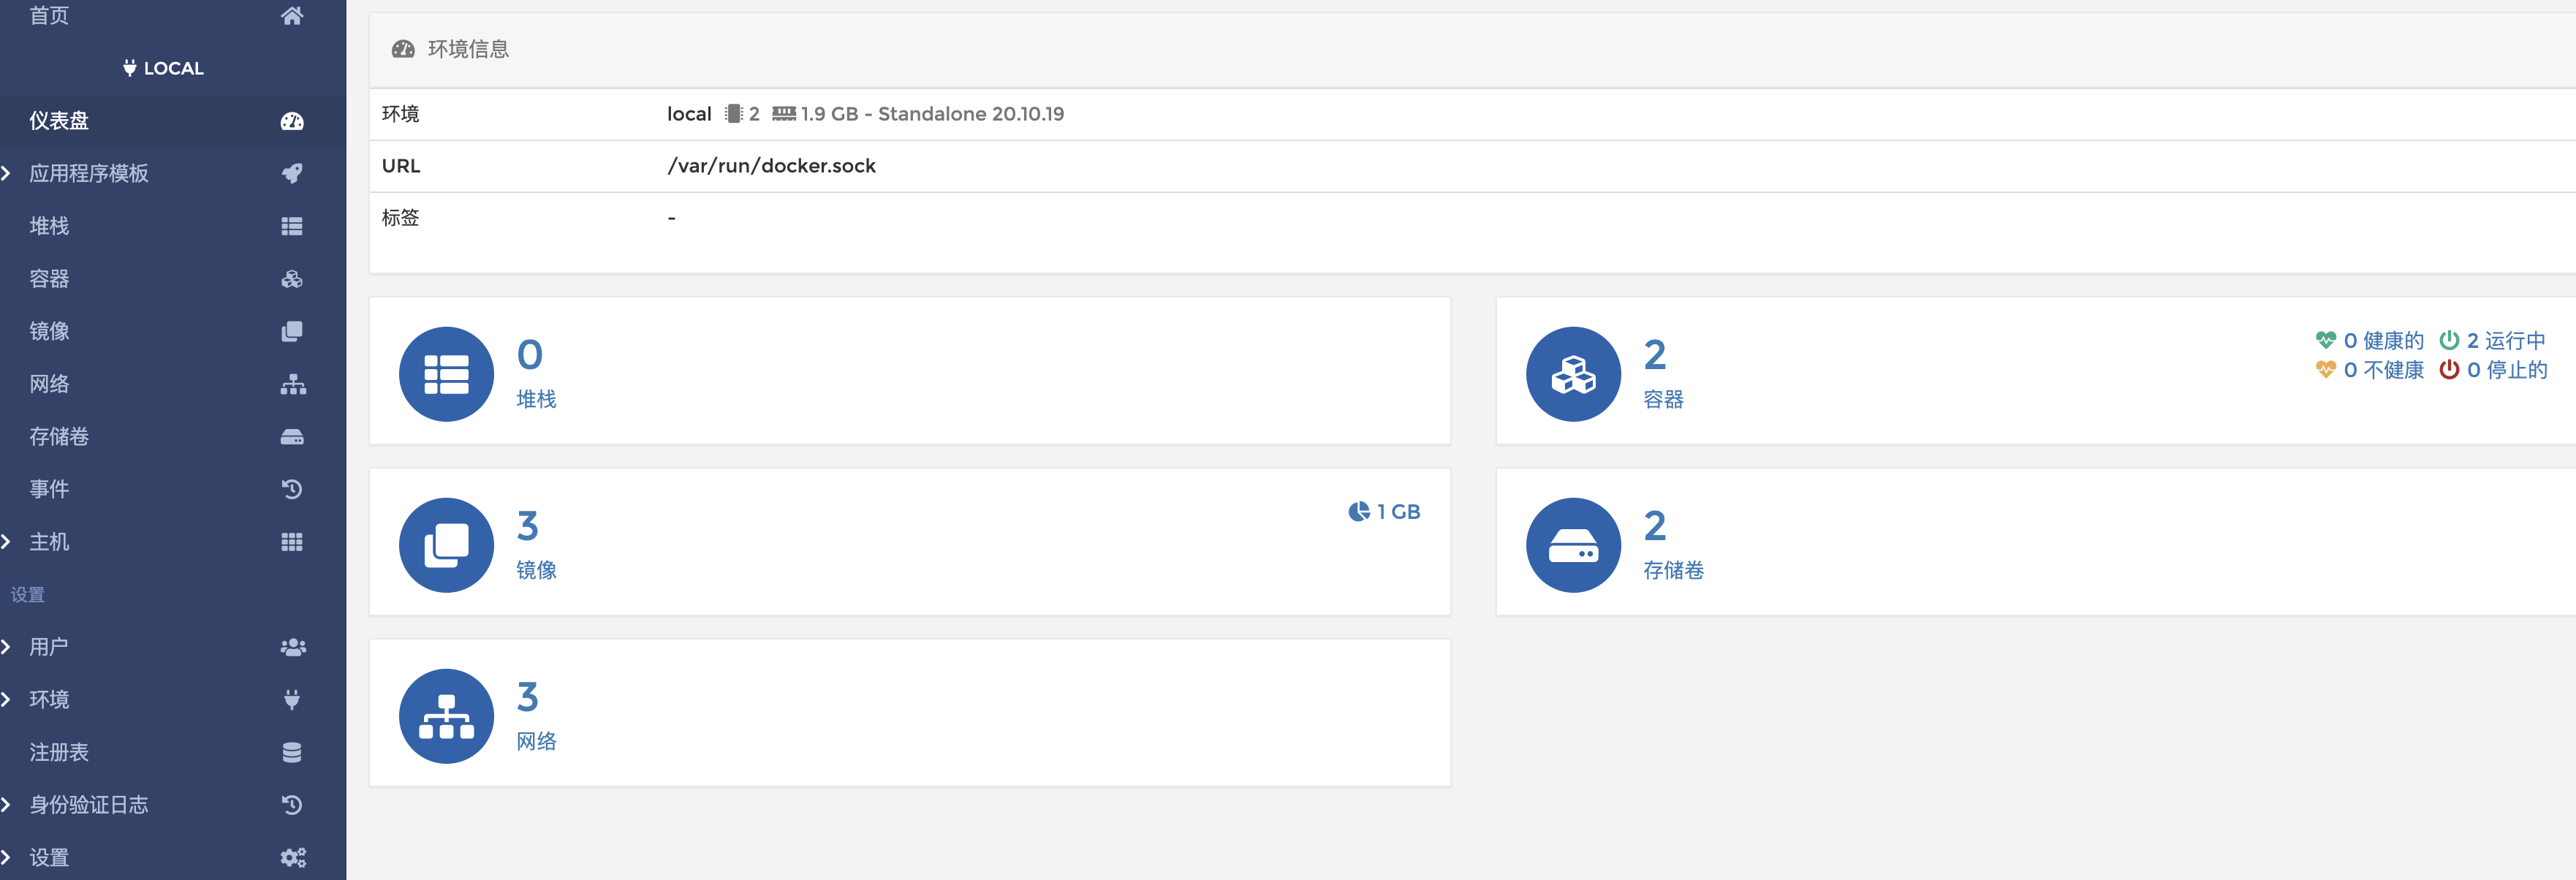Click the history icon next to 事件
Viewport: 2576px width, 880px height.
291,489
